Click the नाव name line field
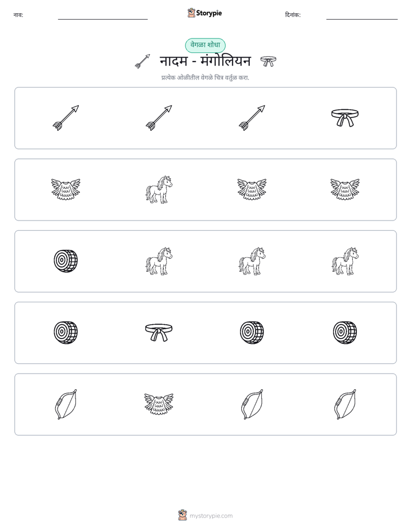The image size is (411, 532). point(102,16)
